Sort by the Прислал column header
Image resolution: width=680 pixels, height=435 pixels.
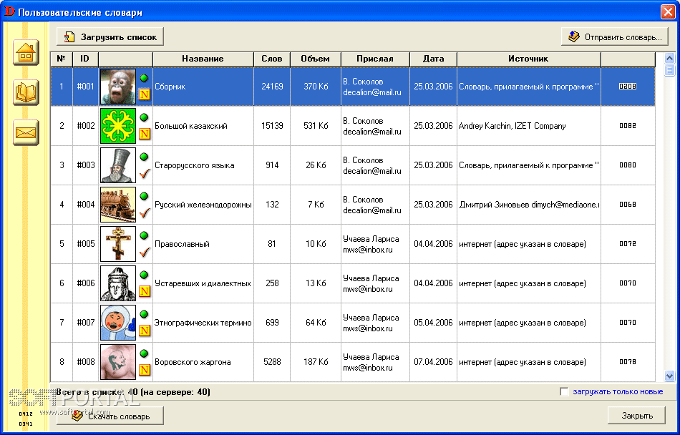(x=375, y=59)
